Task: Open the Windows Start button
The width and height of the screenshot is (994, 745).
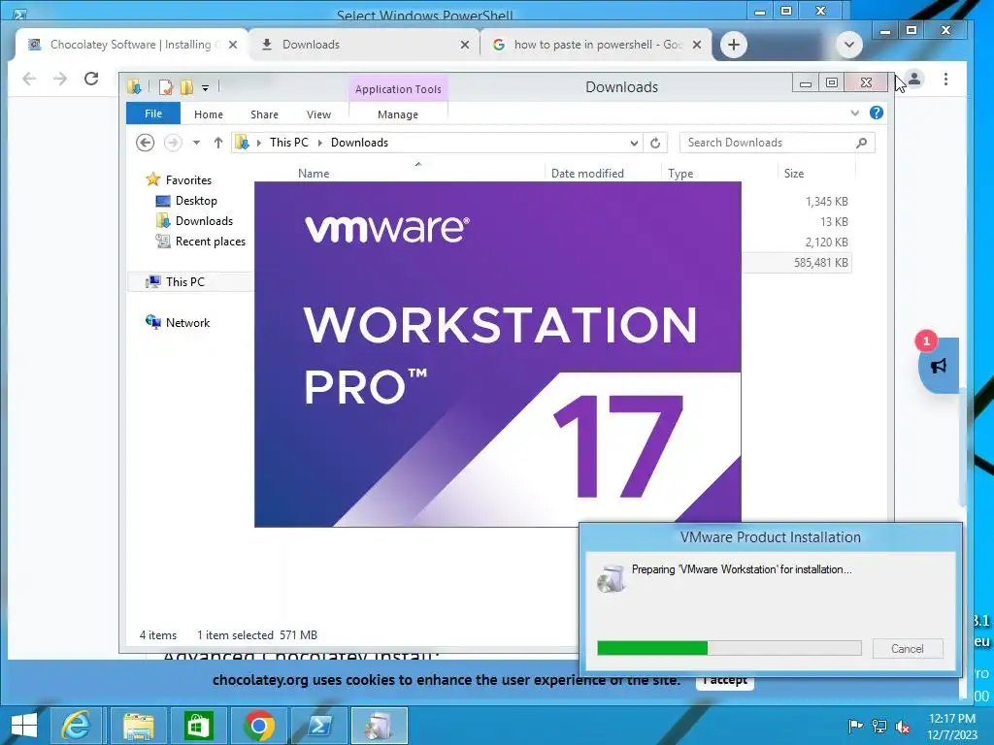Action: tap(23, 726)
